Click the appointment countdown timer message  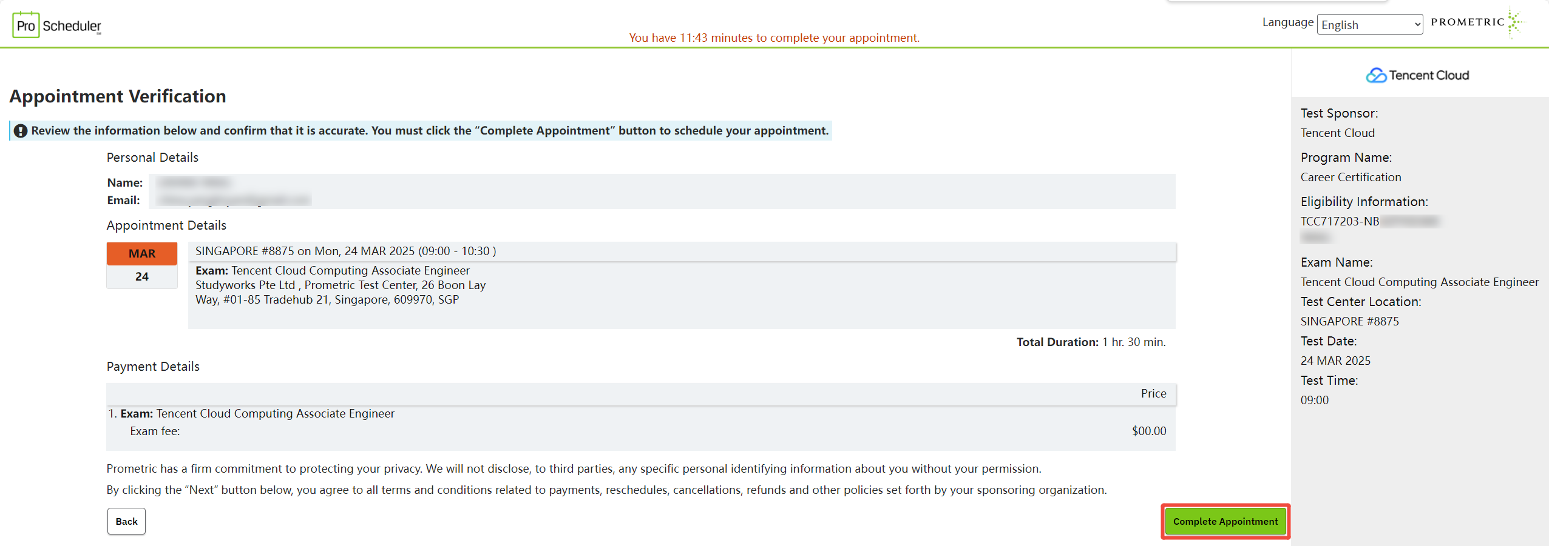774,38
